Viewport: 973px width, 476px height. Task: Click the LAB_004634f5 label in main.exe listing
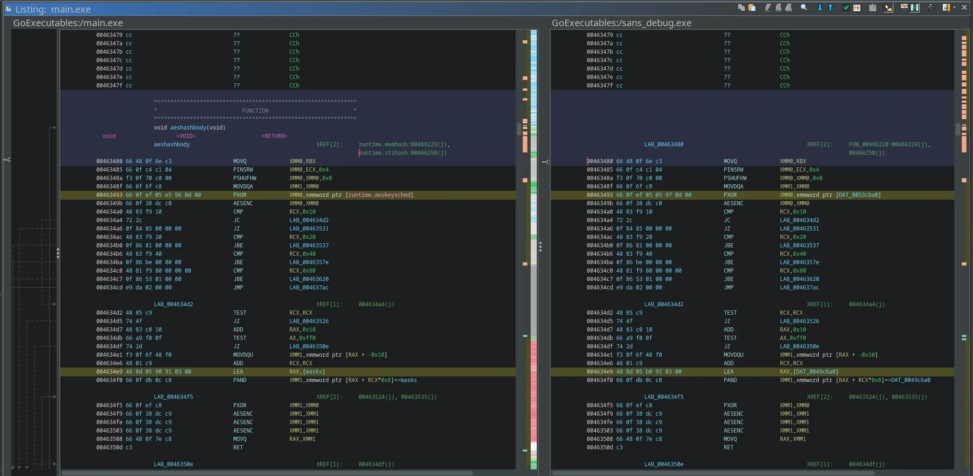click(x=173, y=397)
